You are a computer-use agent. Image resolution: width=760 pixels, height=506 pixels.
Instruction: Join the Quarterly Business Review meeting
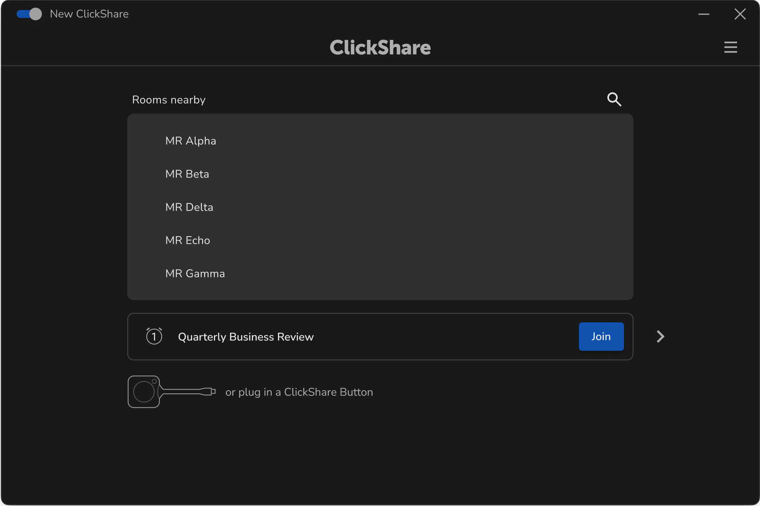[x=601, y=337]
